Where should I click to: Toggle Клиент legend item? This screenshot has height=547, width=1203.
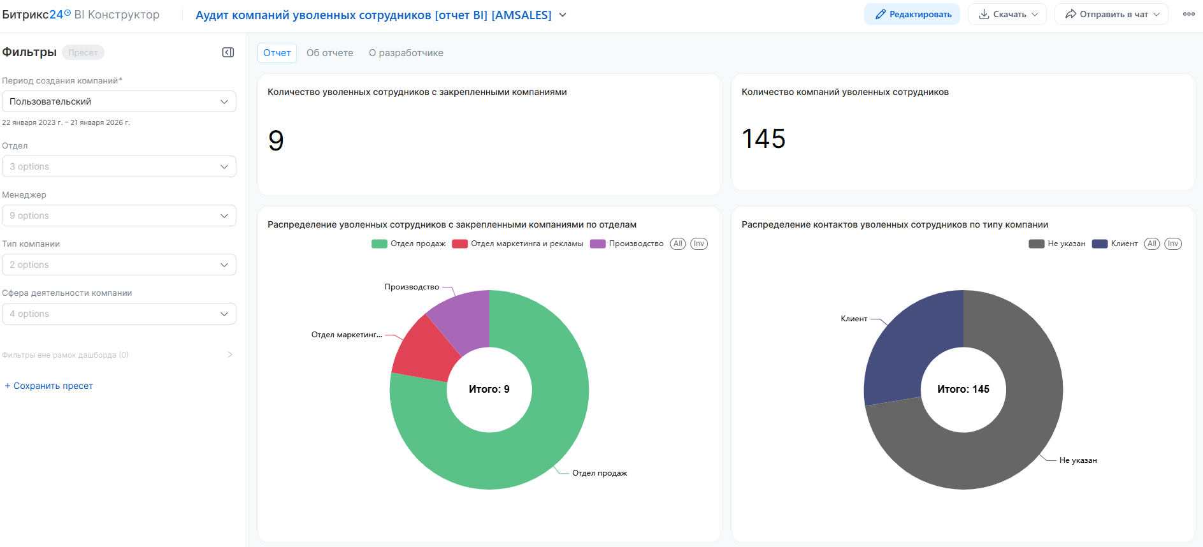click(1115, 244)
